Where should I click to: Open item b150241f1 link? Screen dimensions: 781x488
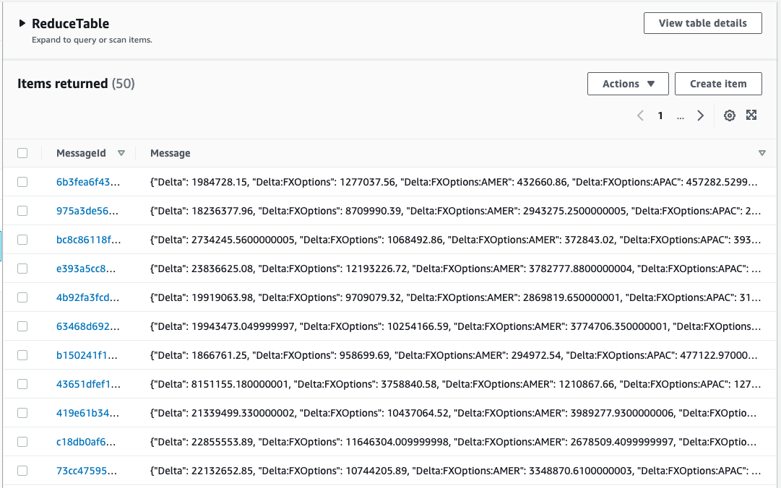(x=87, y=355)
